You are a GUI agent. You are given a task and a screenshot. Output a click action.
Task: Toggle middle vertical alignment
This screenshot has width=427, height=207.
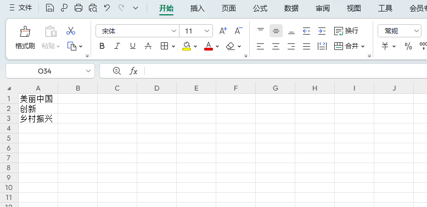pos(276,31)
